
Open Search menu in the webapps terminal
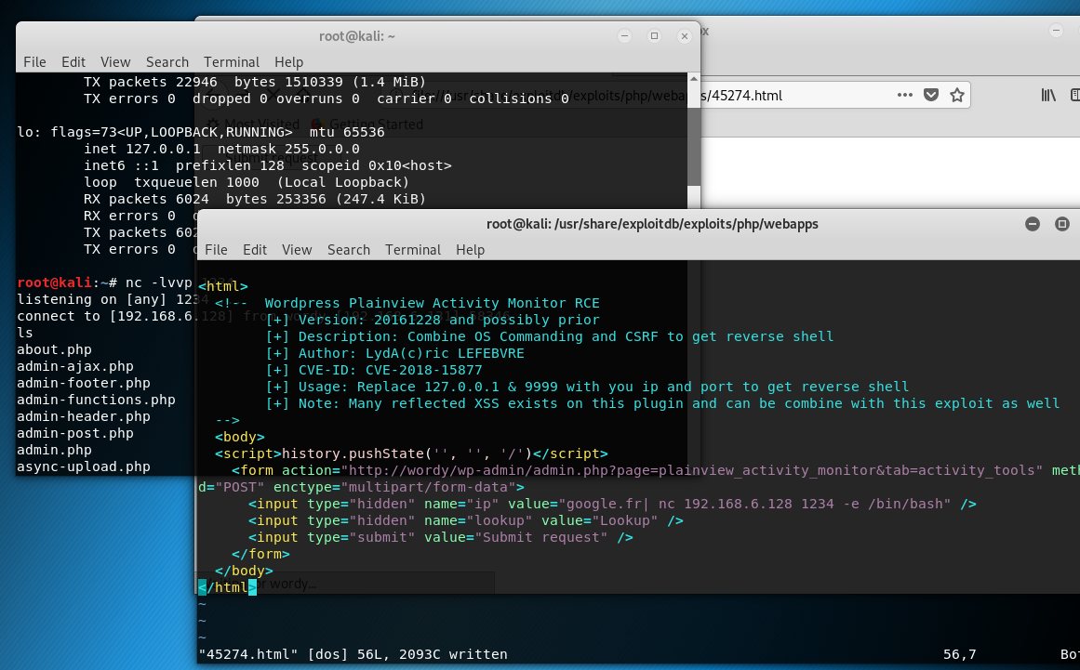point(349,250)
